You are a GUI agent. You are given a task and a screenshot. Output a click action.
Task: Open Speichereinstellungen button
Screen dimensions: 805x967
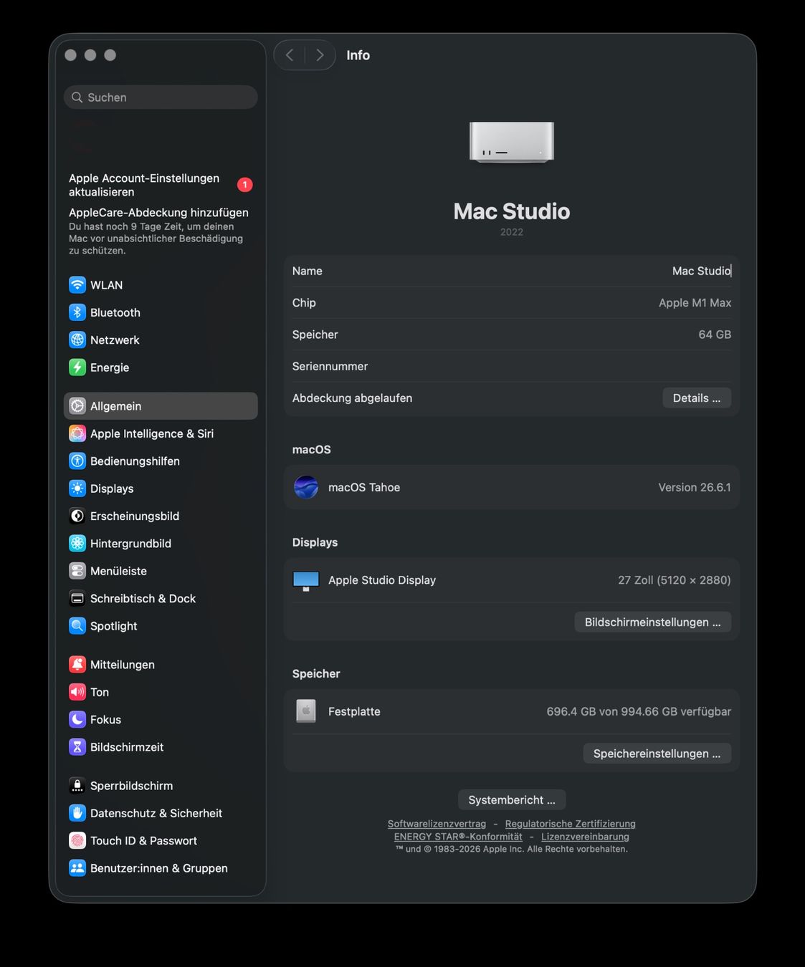(x=657, y=754)
